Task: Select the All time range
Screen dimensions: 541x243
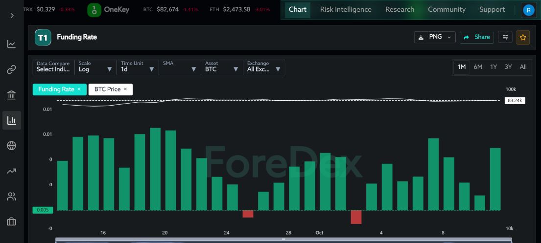Action: (523, 67)
